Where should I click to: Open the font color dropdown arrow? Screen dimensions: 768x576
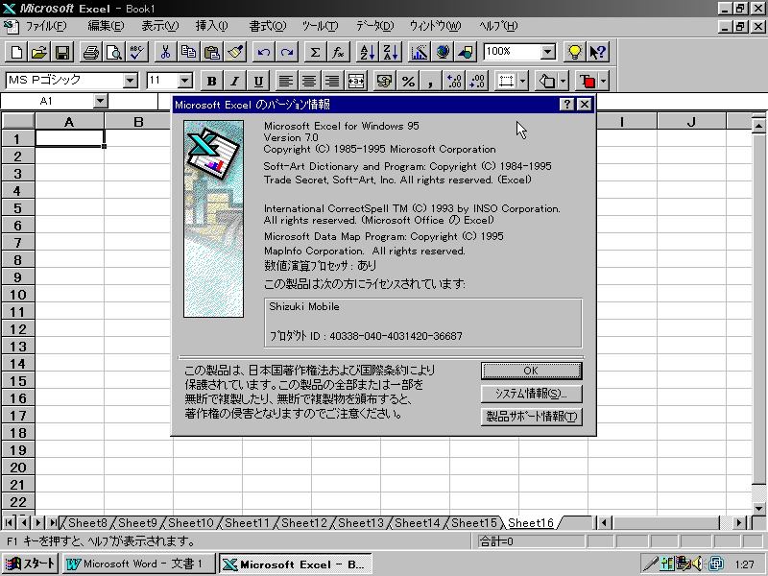(604, 81)
